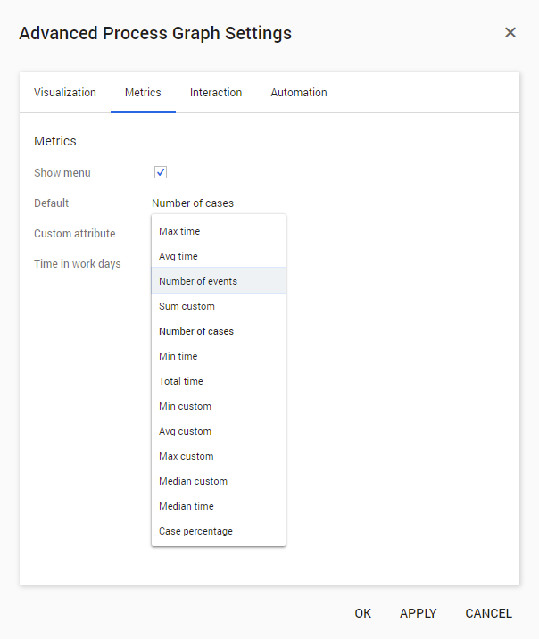Open the Interaction tab
Viewport: 539px width, 639px height.
coord(216,93)
